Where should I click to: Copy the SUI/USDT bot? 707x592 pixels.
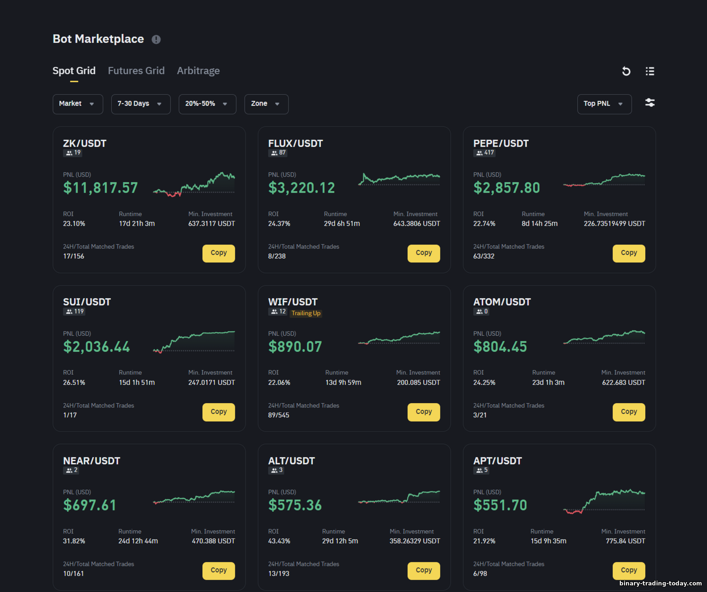pos(219,412)
